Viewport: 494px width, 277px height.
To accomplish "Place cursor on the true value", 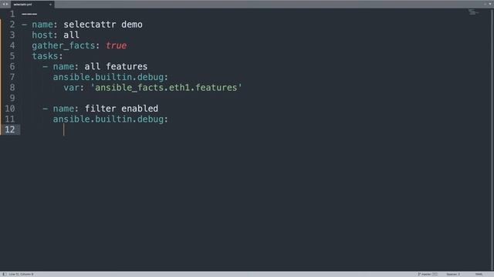I will click(x=117, y=45).
